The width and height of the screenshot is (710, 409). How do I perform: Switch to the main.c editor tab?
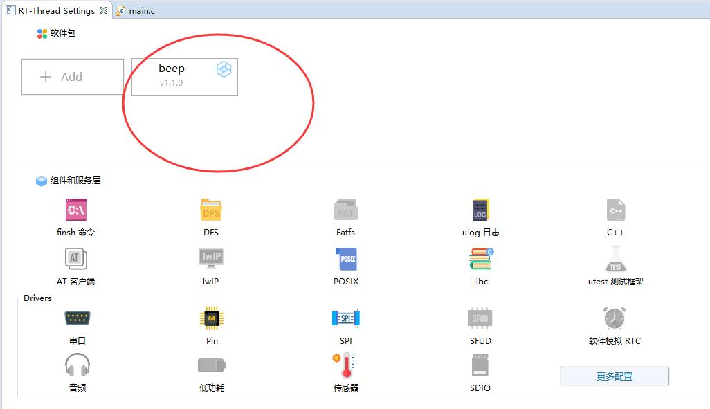tap(136, 10)
